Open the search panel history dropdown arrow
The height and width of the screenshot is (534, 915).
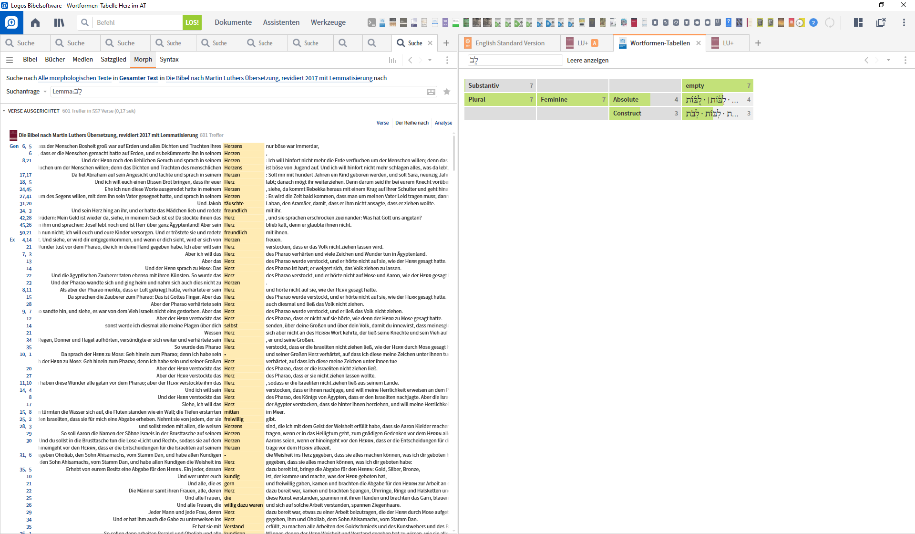[430, 60]
